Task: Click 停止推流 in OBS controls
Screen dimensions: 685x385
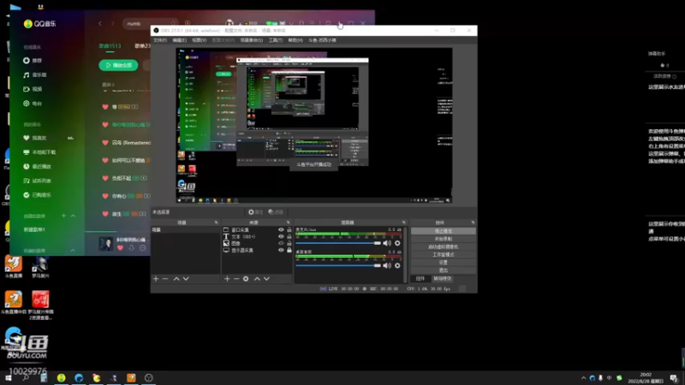Action: tap(444, 231)
